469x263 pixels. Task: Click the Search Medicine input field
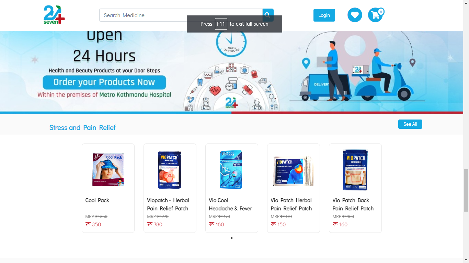(181, 15)
